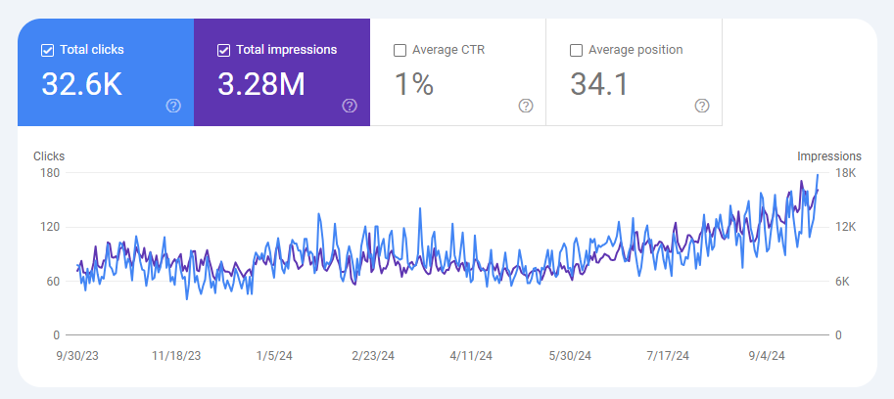This screenshot has width=894, height=399.
Task: Click the 18K label on the impressions axis
Action: tap(845, 173)
